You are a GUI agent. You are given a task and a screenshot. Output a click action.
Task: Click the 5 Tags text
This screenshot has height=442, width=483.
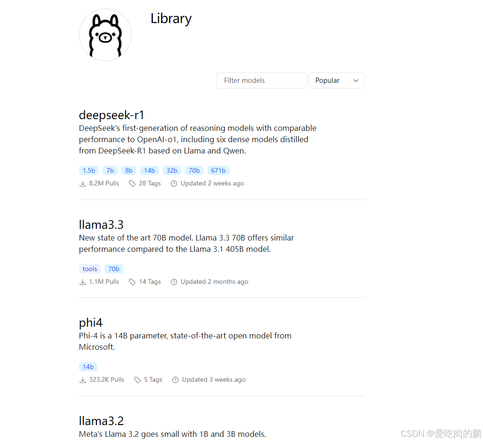point(153,380)
